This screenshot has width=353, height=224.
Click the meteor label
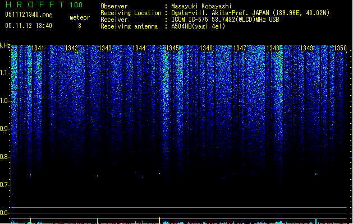click(x=80, y=17)
